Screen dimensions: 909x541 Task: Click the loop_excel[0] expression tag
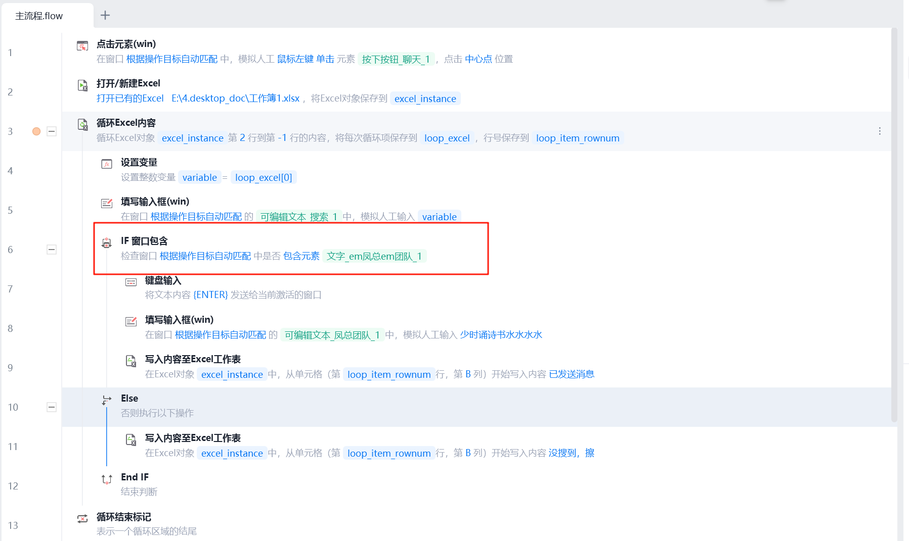tap(264, 177)
